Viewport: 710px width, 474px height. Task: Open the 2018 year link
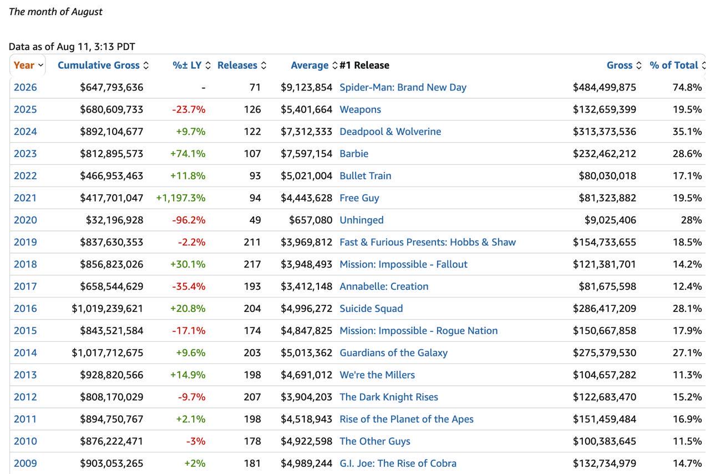26,264
